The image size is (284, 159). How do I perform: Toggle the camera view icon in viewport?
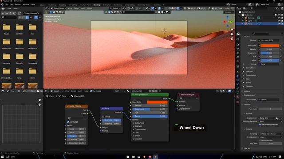[x=232, y=38]
